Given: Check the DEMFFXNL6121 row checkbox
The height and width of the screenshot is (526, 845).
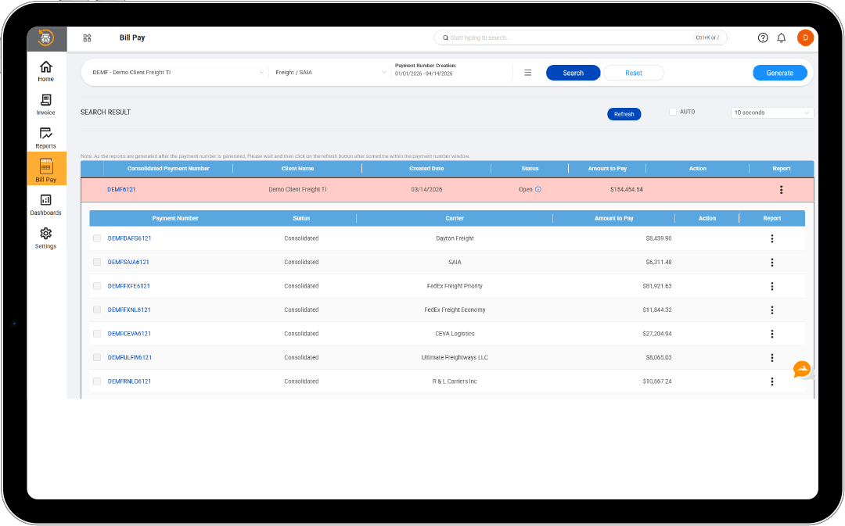Looking at the screenshot, I should point(97,310).
